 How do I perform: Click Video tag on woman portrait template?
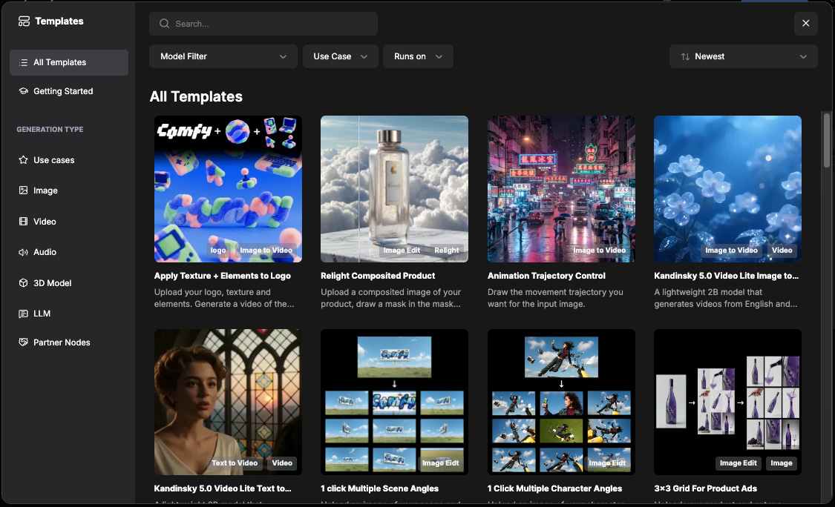click(282, 463)
